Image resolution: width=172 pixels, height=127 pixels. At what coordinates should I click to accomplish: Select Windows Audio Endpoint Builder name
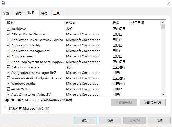pyautogui.click(x=36, y=78)
